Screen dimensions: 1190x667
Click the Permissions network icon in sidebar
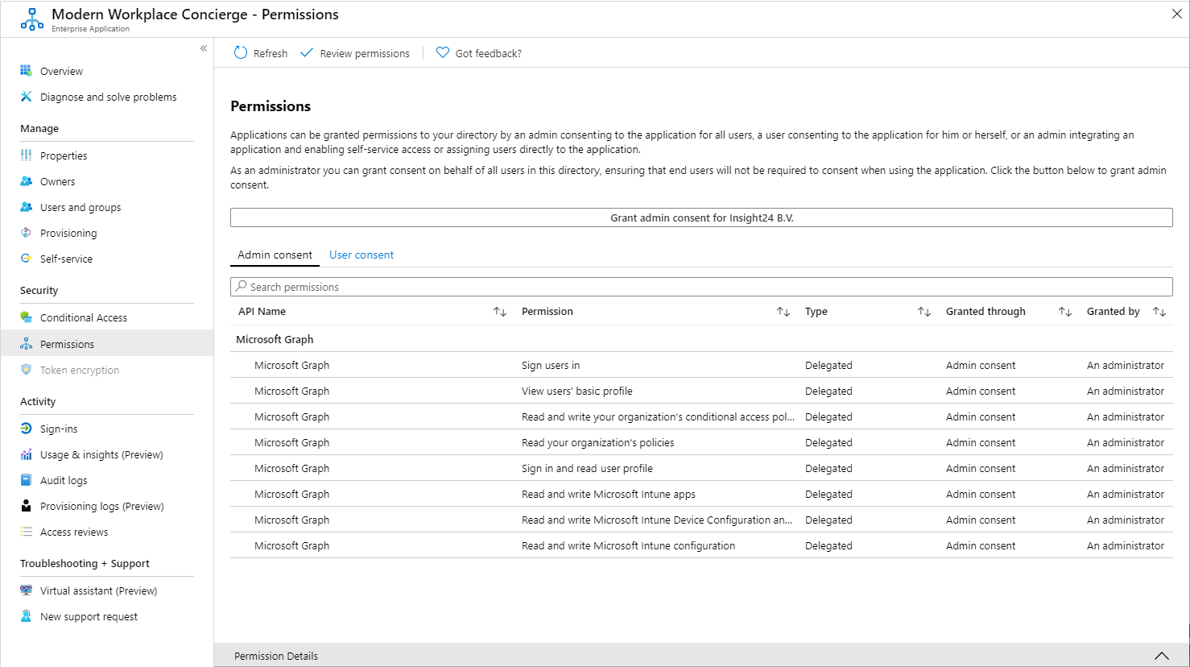tap(26, 344)
